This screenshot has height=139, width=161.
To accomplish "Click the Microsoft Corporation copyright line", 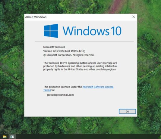I will (69, 55).
